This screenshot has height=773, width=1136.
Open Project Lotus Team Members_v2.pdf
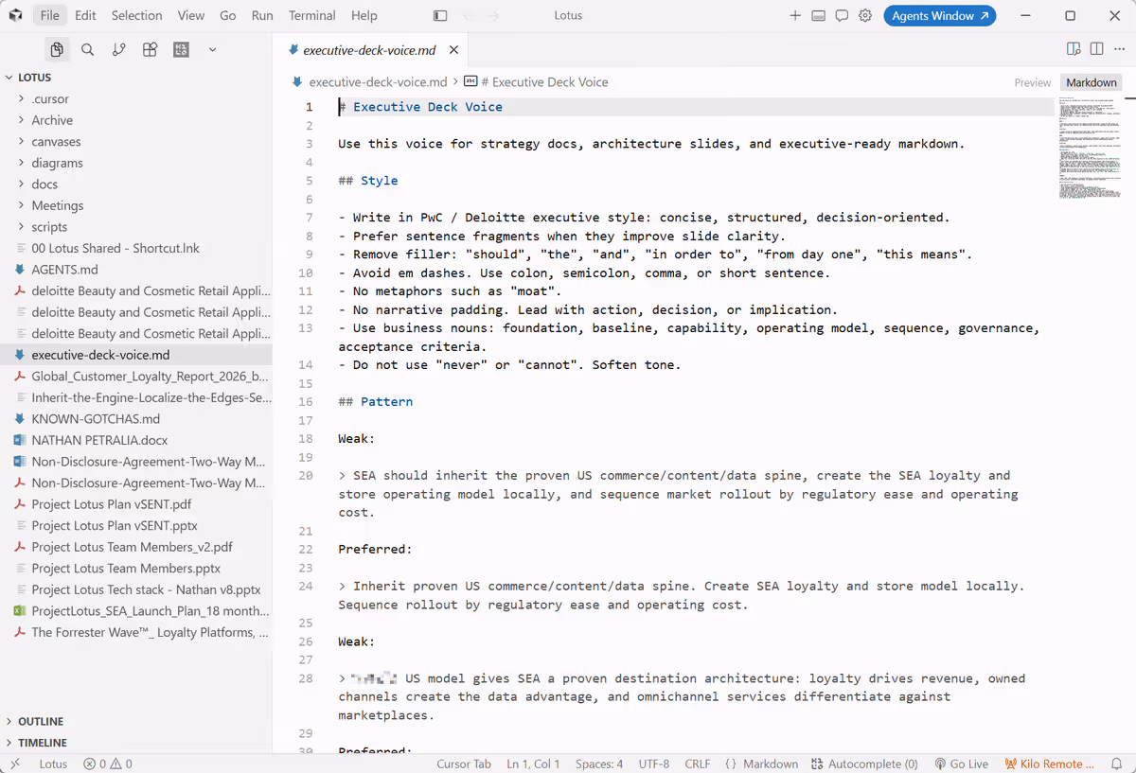[x=136, y=547]
